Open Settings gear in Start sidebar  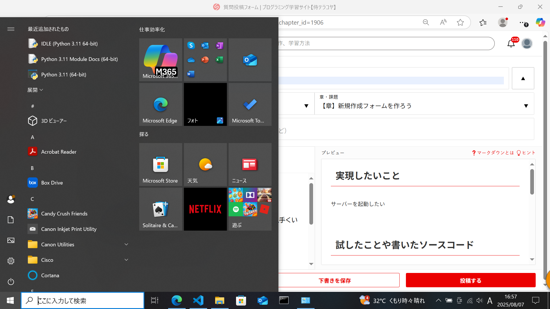coord(11,261)
